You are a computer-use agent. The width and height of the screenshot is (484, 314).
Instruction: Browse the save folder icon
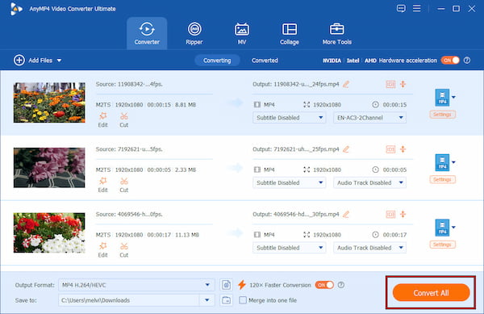226,300
